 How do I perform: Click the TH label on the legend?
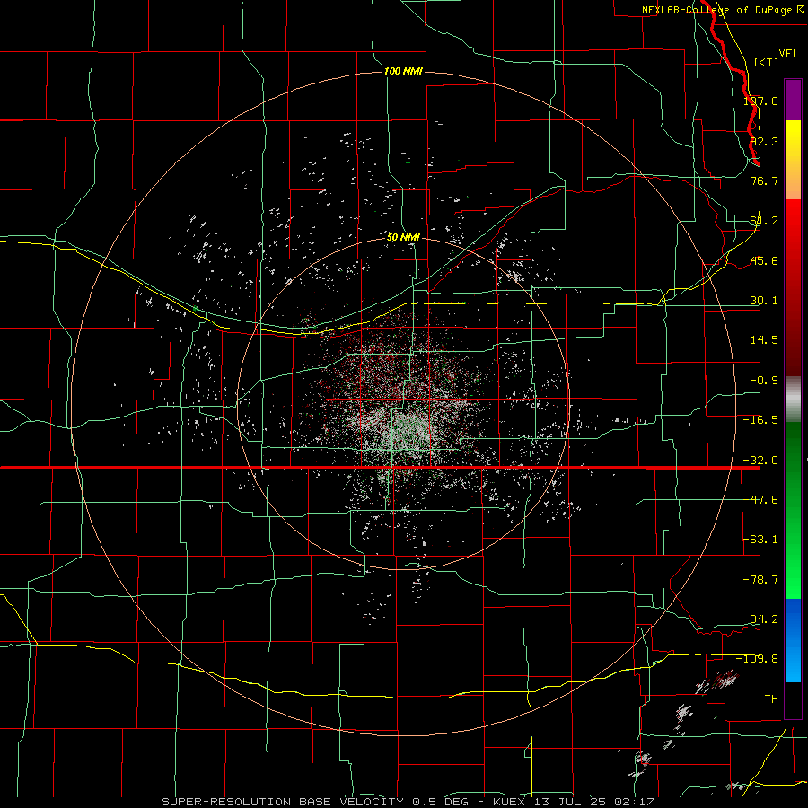coord(771,698)
